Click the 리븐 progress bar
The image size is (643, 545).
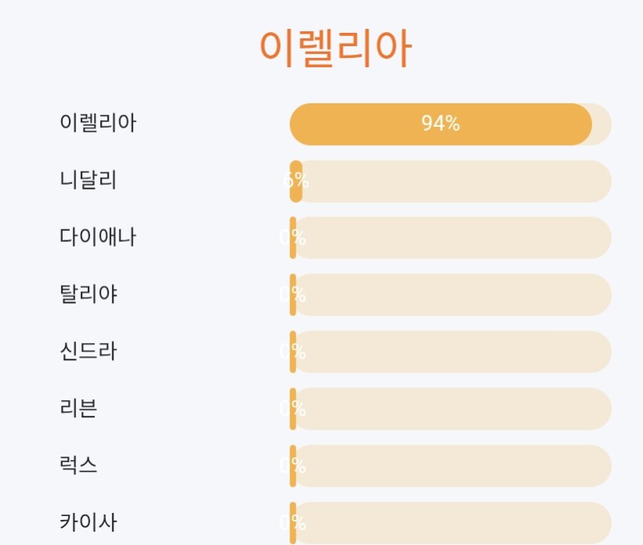pyautogui.click(x=451, y=409)
